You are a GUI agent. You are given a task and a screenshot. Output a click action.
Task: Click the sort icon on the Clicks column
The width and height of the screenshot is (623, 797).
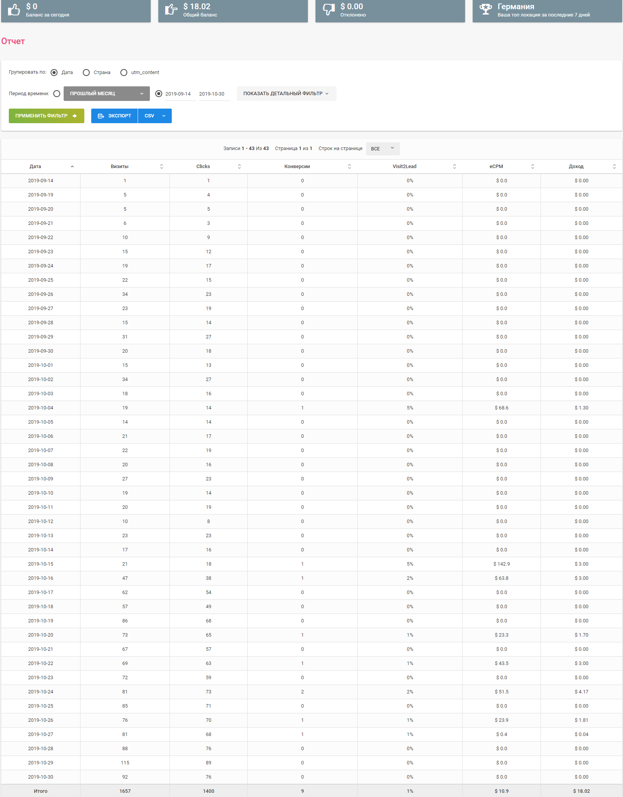tap(240, 166)
